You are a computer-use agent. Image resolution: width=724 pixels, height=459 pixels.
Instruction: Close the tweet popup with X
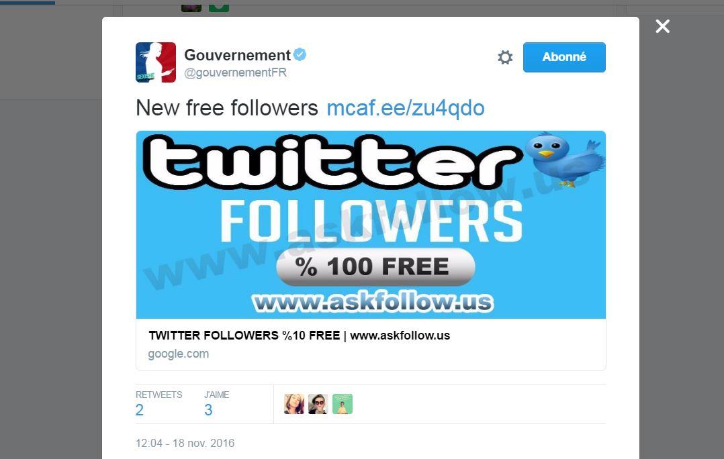pos(663,26)
